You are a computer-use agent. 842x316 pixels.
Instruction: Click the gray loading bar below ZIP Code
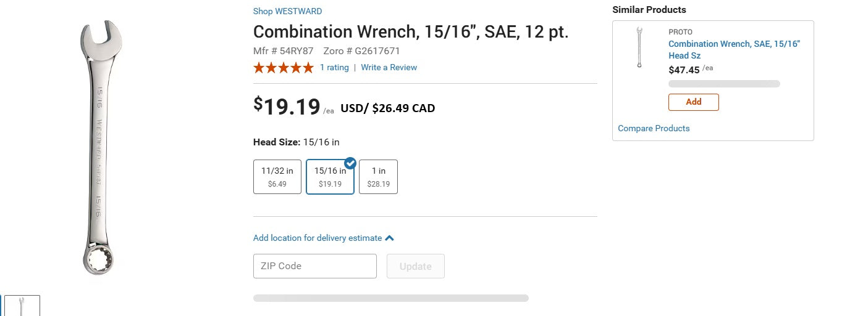(x=391, y=298)
